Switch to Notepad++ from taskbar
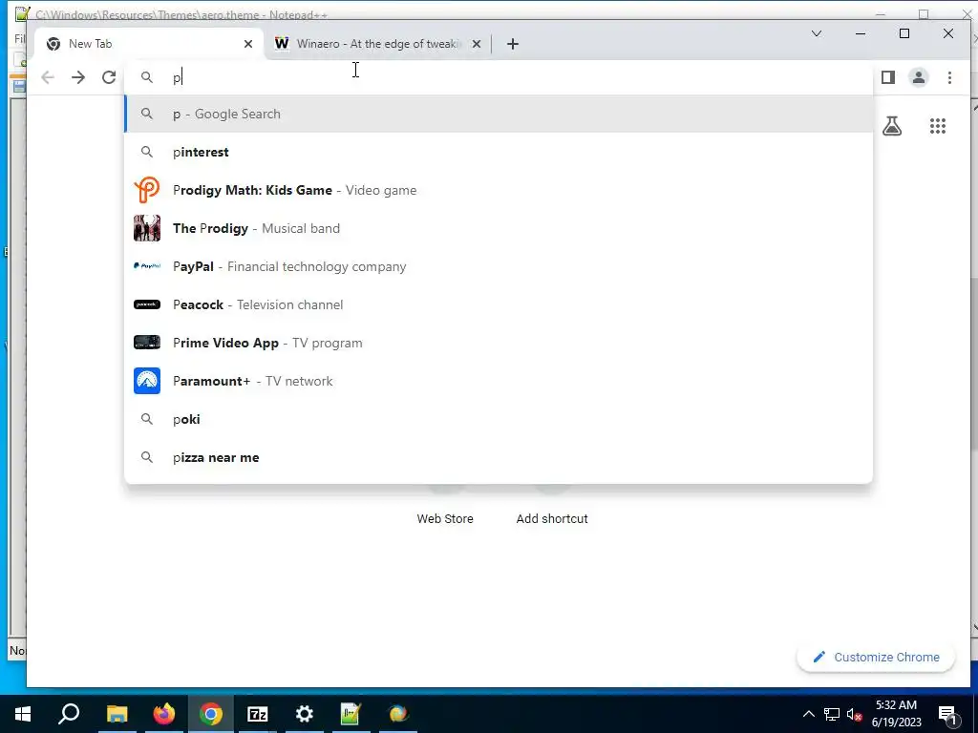 (351, 714)
